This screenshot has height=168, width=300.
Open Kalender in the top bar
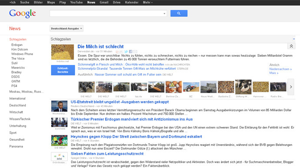132,3
